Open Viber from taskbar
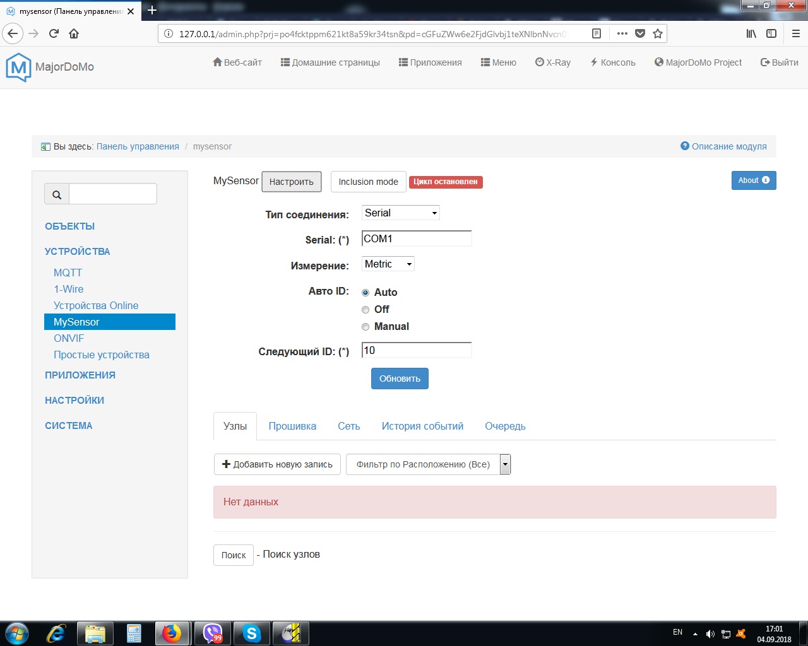The image size is (808, 646). pos(213,633)
